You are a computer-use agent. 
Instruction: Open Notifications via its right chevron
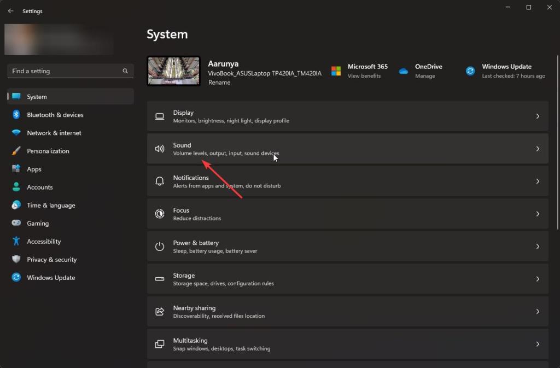coord(538,182)
